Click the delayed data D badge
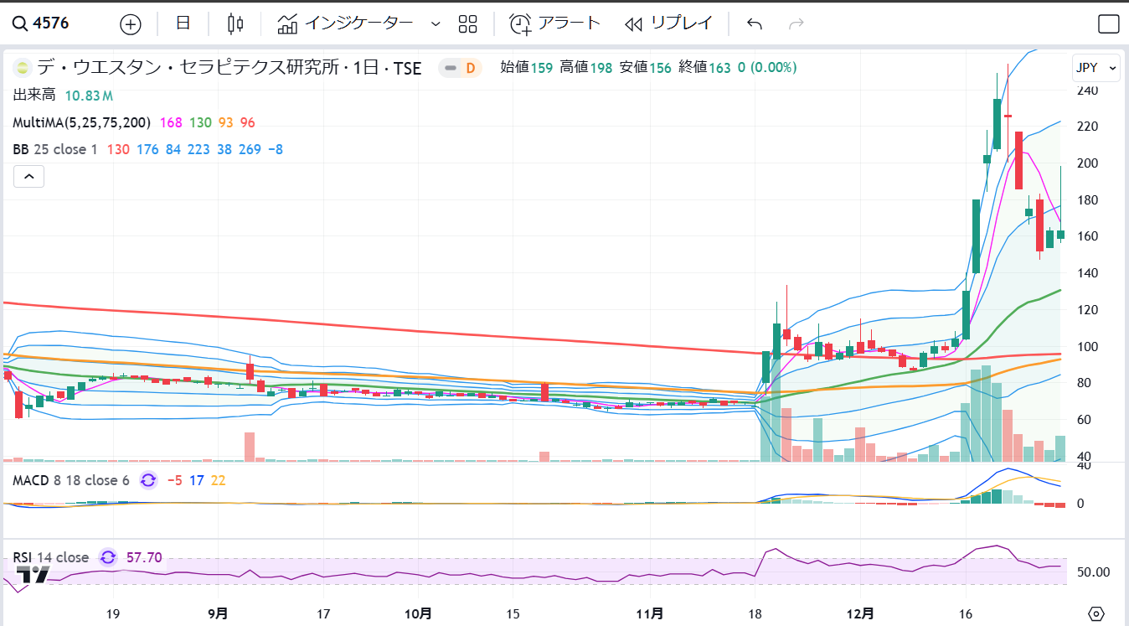Viewport: 1129px width, 626px height. click(x=470, y=68)
